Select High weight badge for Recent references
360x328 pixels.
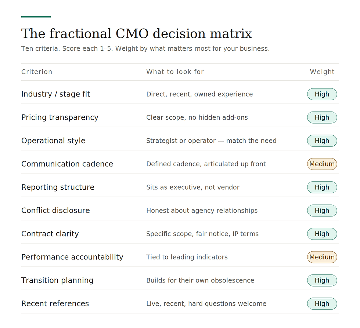tap(322, 304)
